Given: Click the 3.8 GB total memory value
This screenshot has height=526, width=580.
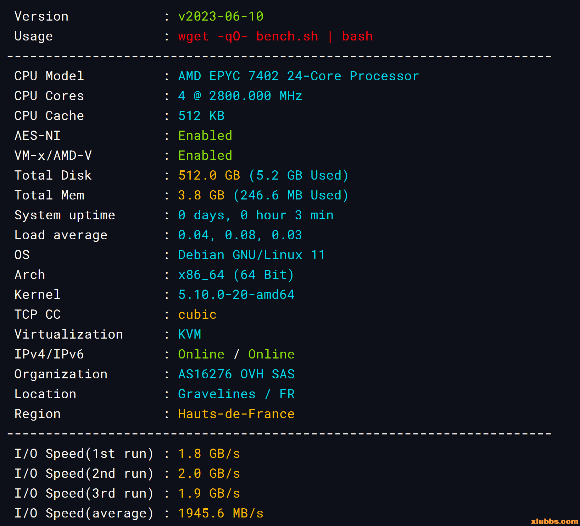Looking at the screenshot, I should click(201, 195).
